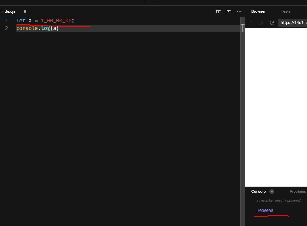Viewport: 307px width, 226px height.
Task: Place cursor on 1_00_00_00 number literal
Action: click(56, 20)
